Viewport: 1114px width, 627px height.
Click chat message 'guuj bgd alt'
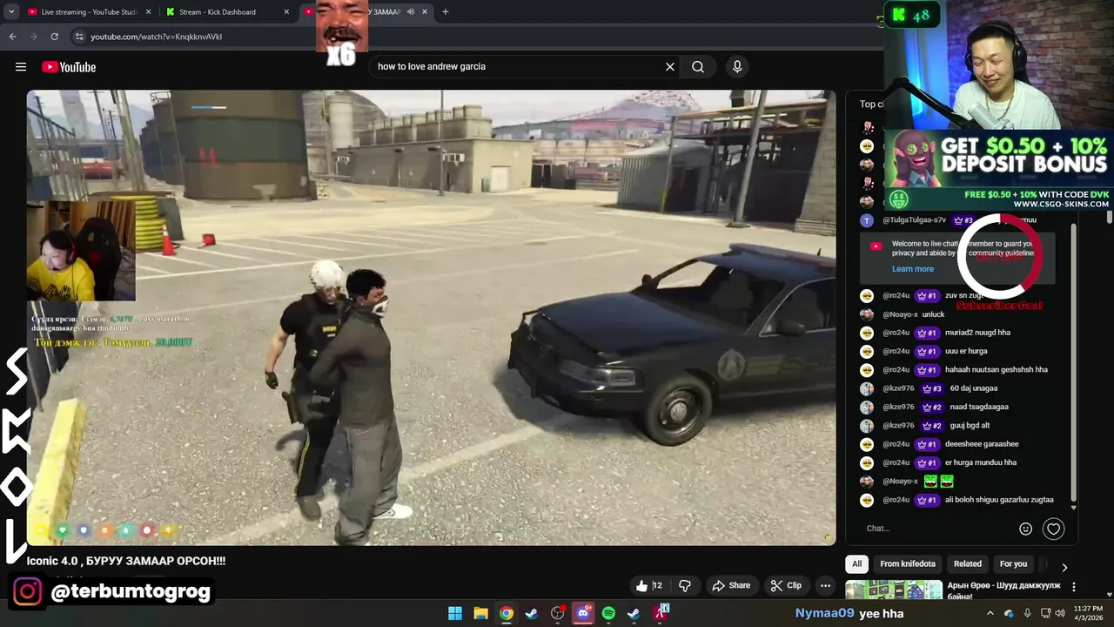[x=970, y=426]
